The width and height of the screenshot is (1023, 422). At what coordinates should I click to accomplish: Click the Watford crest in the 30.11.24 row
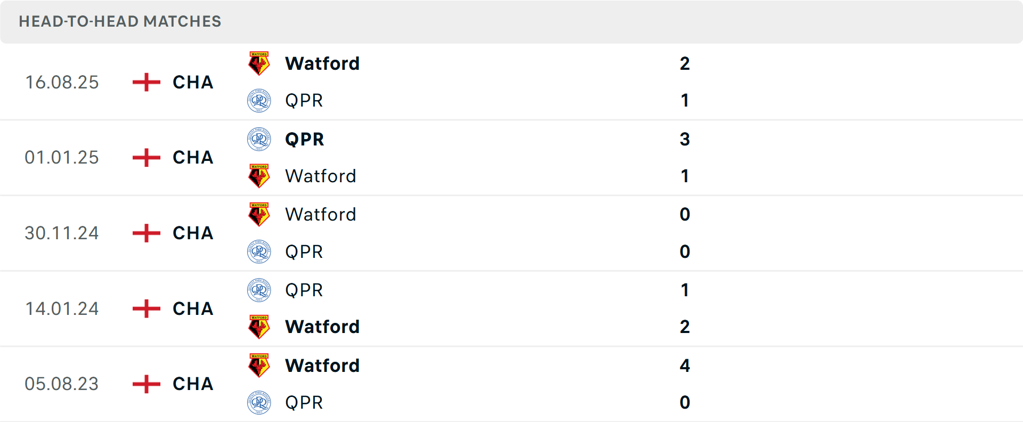click(259, 214)
